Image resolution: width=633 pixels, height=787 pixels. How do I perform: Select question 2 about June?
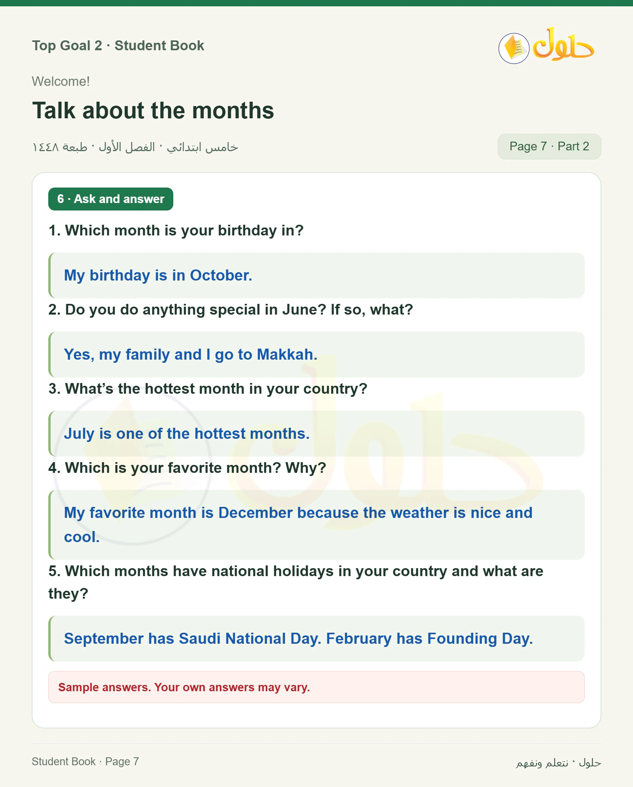coord(231,309)
